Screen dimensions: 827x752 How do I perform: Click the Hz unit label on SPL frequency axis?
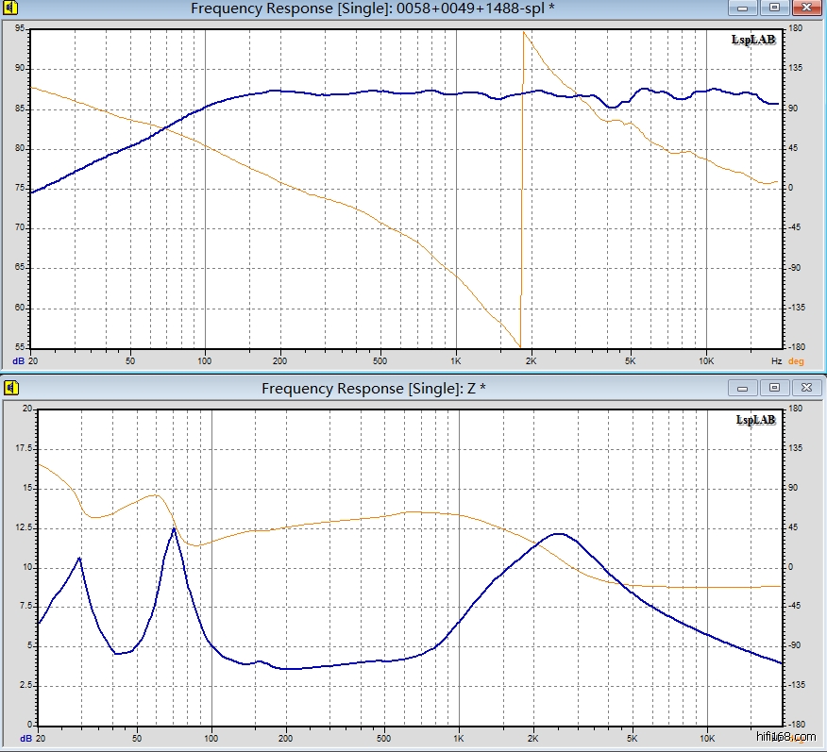(775, 361)
